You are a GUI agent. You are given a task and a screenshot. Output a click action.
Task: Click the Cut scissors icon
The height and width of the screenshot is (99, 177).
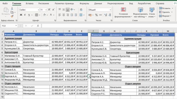(x=12, y=9)
